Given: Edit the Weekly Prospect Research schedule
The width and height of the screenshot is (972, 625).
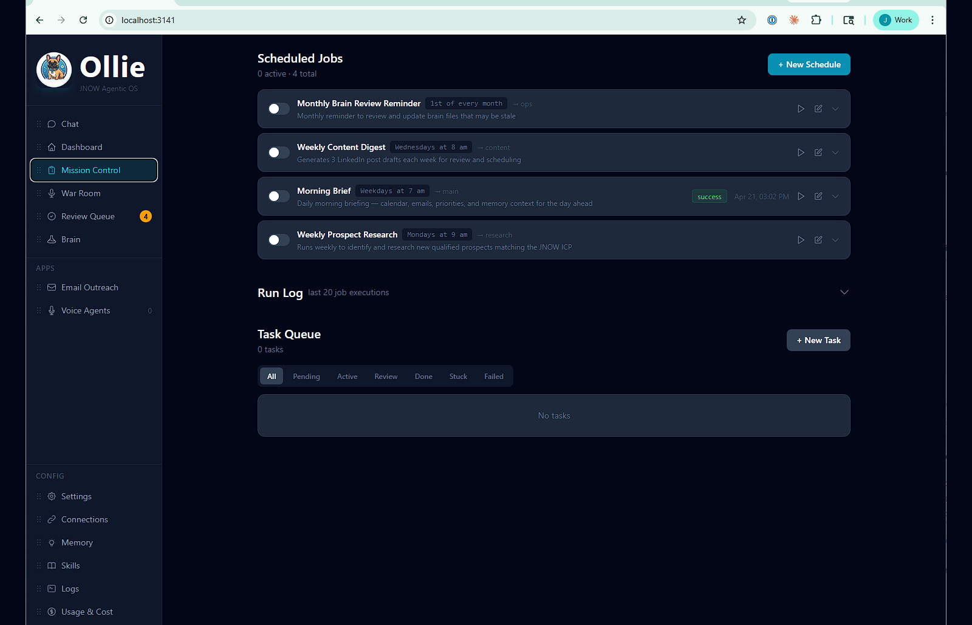Looking at the screenshot, I should pyautogui.click(x=818, y=240).
